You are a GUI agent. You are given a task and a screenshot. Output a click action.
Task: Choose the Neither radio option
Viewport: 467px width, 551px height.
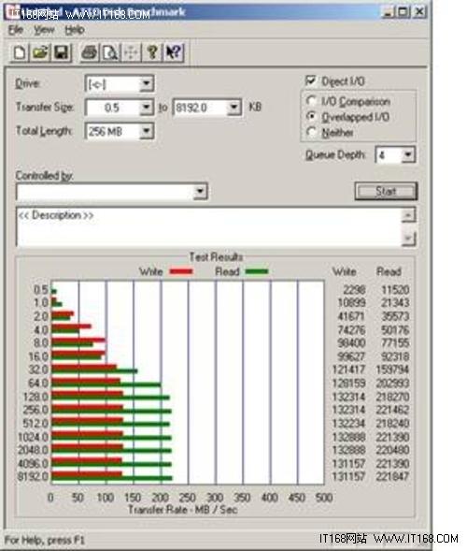[x=311, y=132]
